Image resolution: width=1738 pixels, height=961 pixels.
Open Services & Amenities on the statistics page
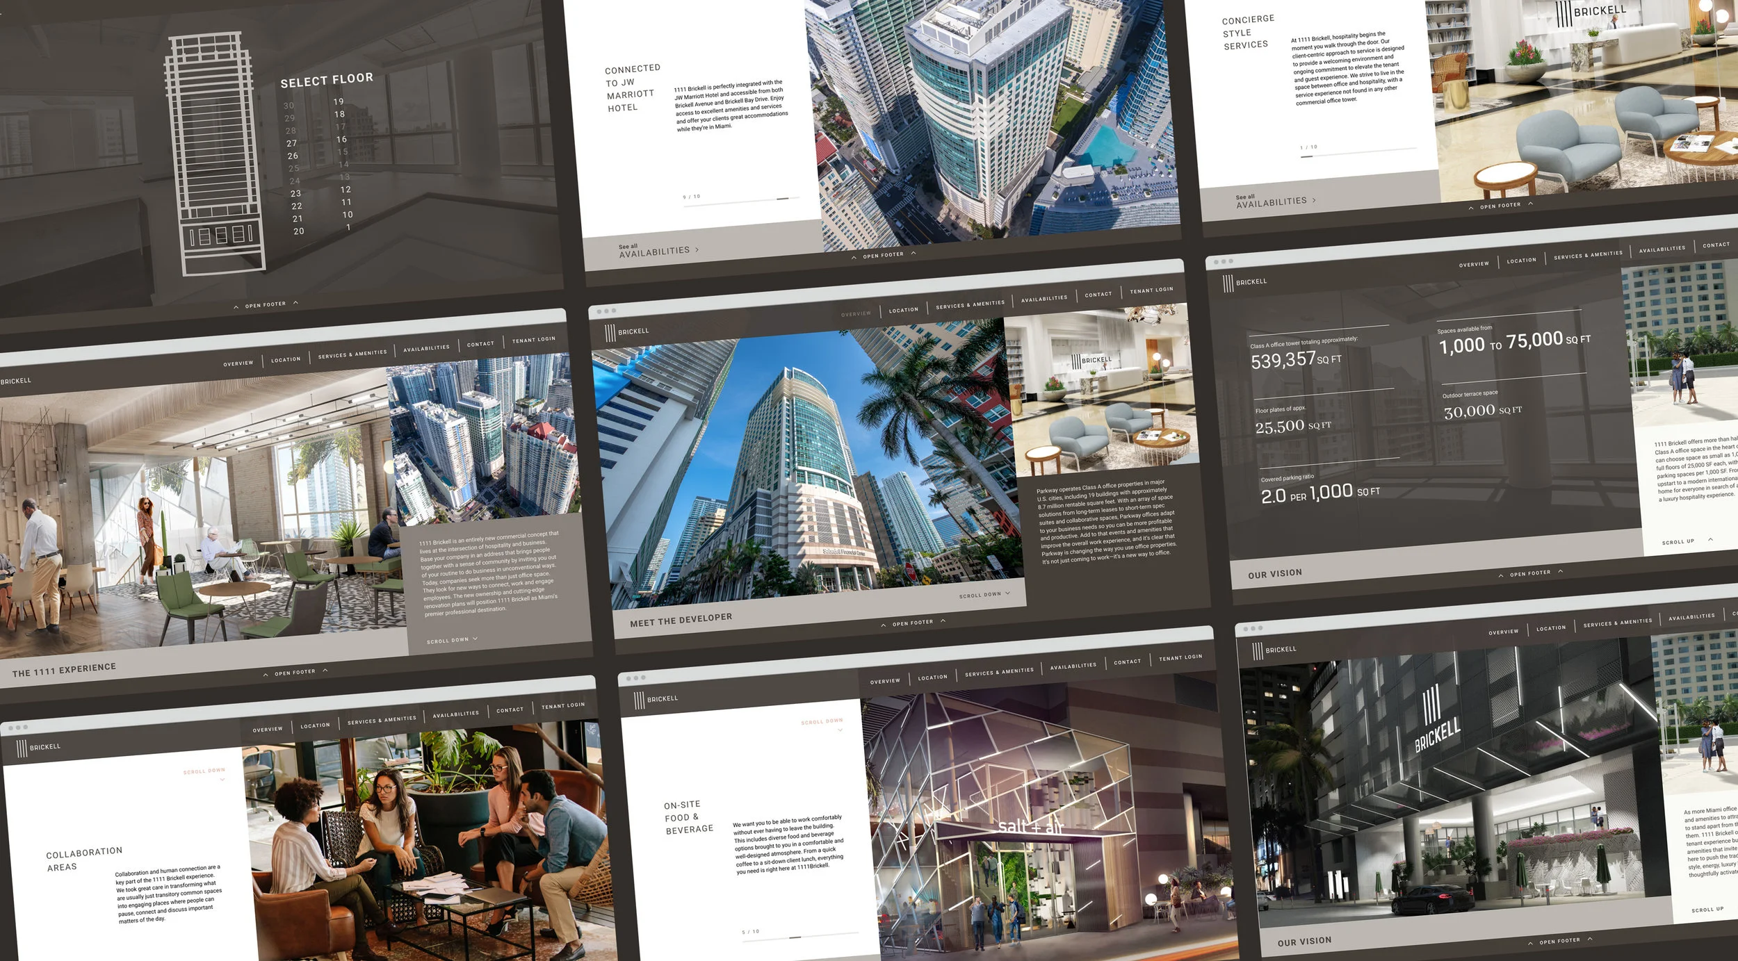click(x=1588, y=255)
